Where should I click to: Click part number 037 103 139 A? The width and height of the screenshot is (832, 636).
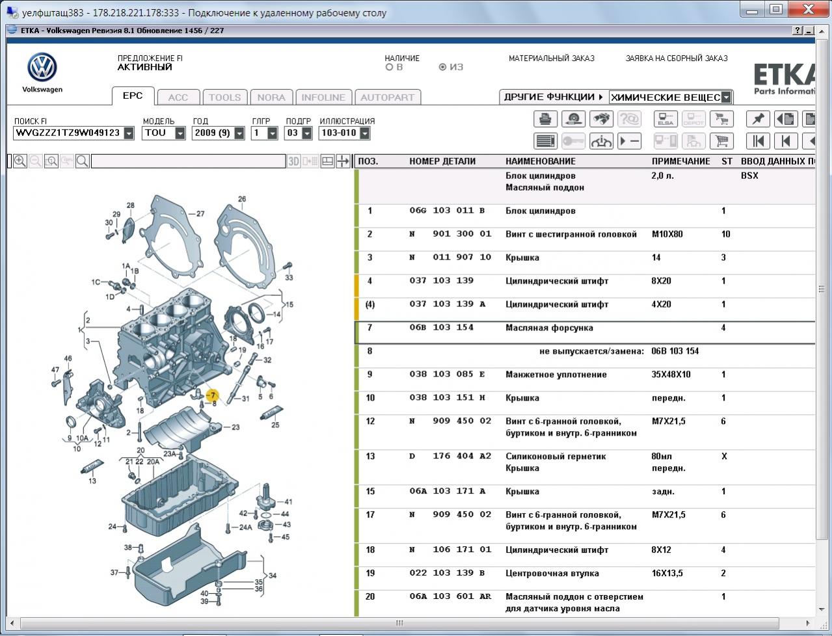tap(448, 304)
